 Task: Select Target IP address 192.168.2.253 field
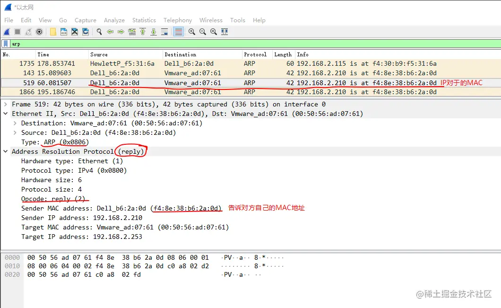pyautogui.click(x=82, y=237)
